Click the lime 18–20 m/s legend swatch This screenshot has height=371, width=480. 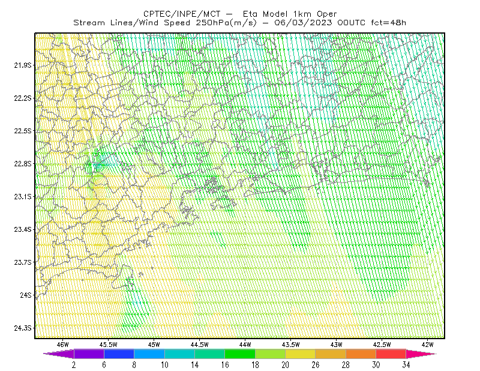tap(271, 354)
